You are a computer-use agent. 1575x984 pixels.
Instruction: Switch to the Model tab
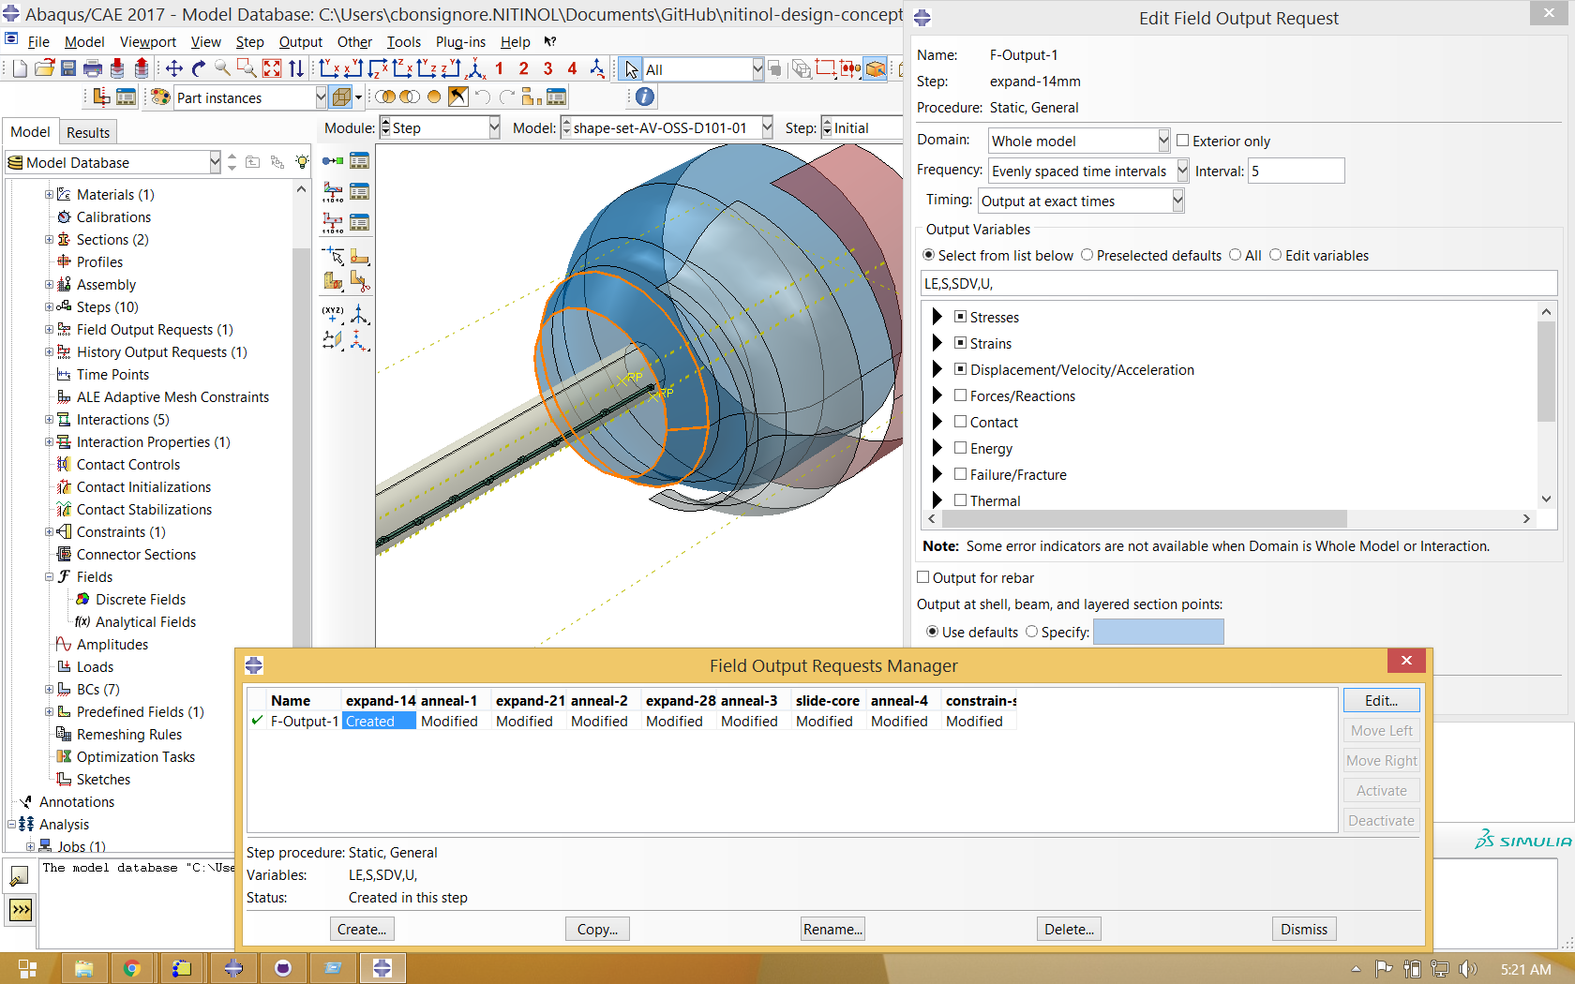pyautogui.click(x=30, y=132)
